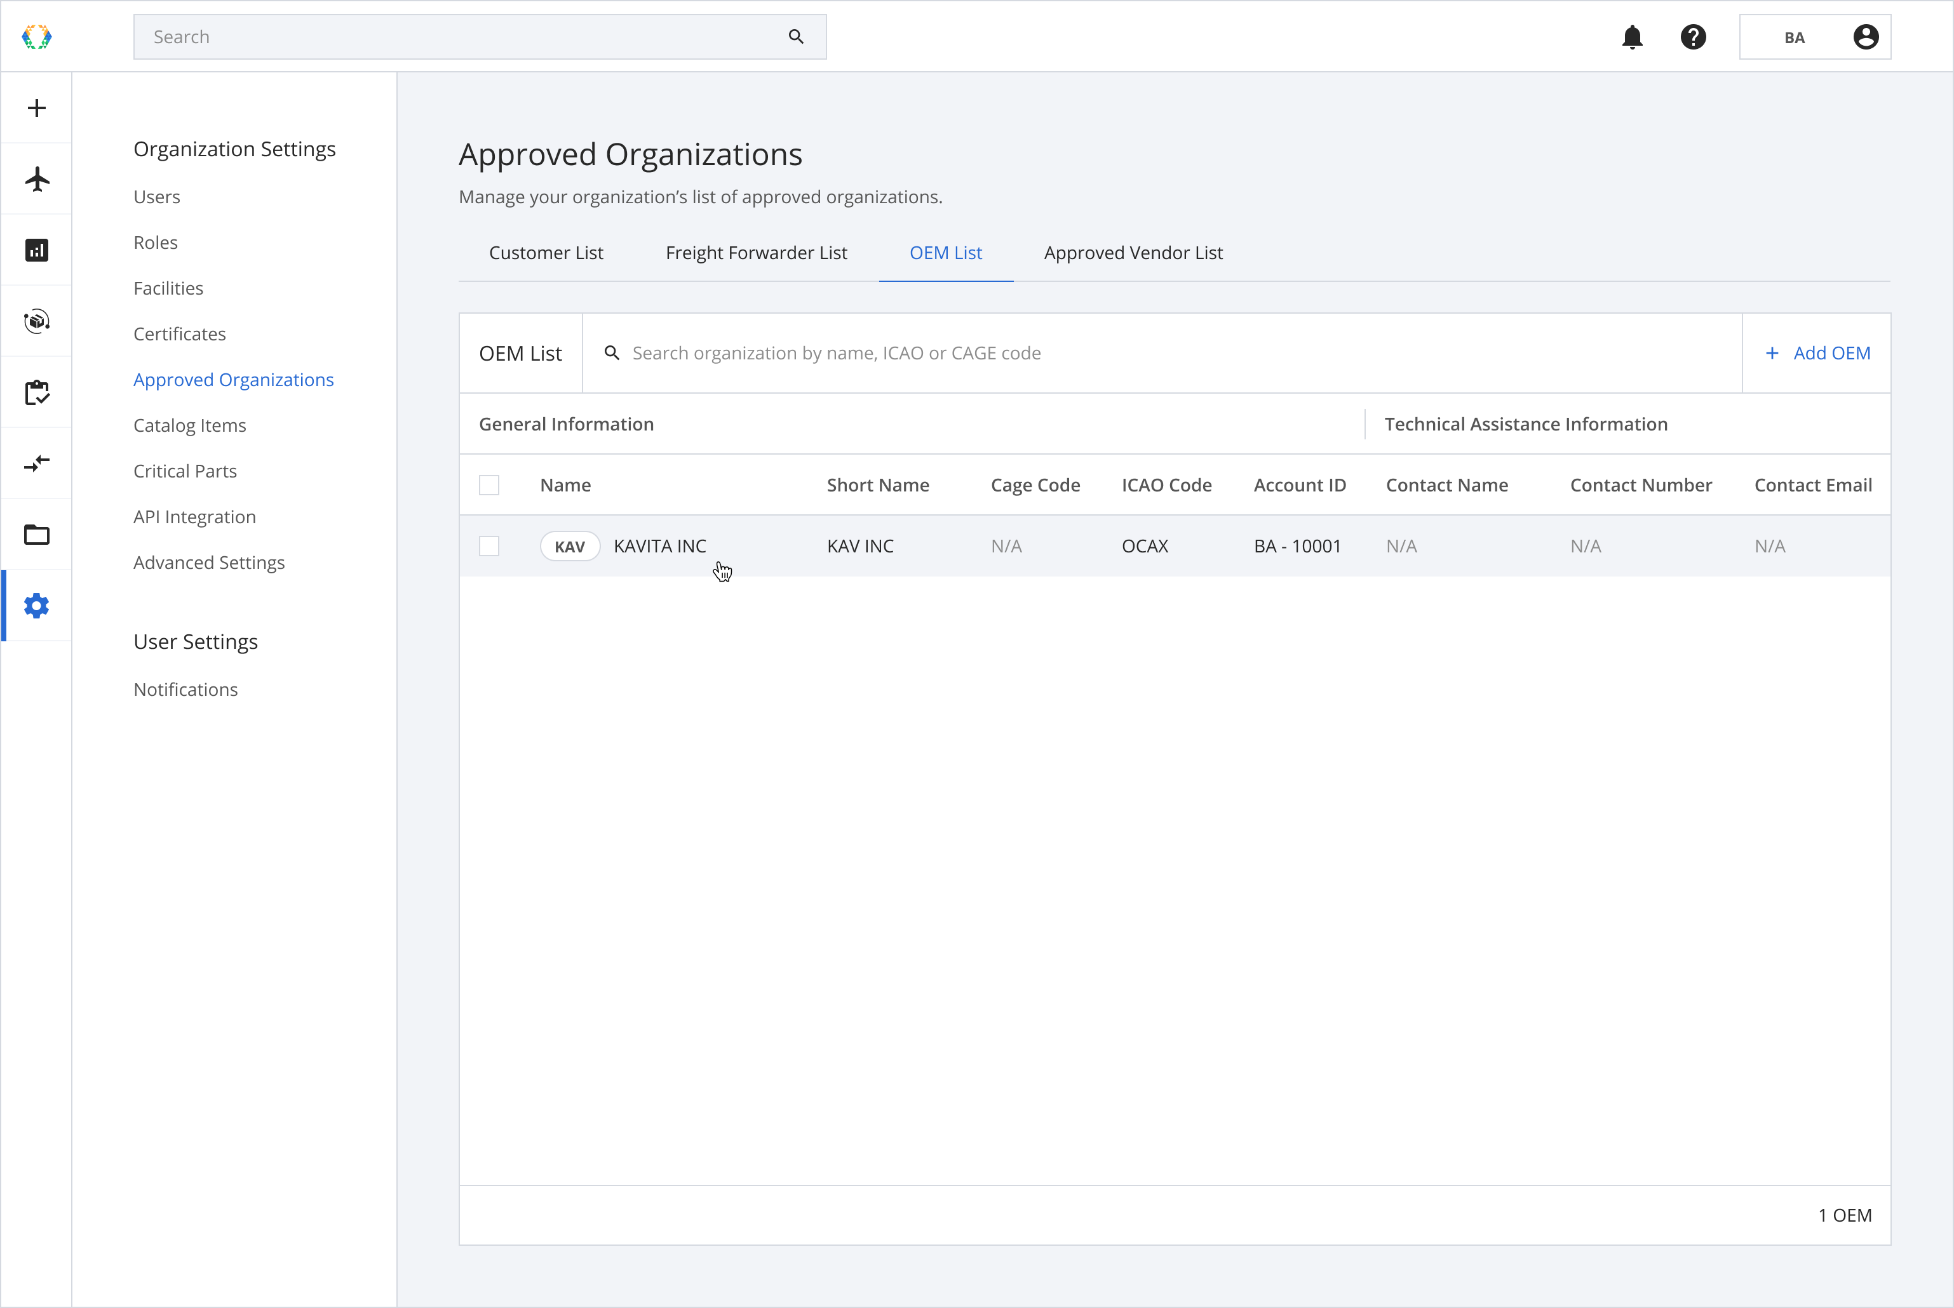The height and width of the screenshot is (1308, 1954).
Task: Open Advanced Settings page
Action: (208, 563)
